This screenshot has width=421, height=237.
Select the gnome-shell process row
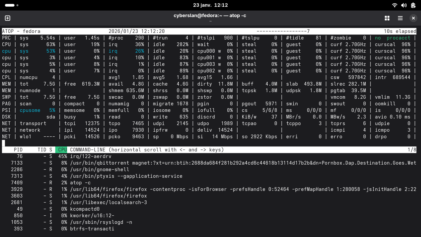pos(209,170)
